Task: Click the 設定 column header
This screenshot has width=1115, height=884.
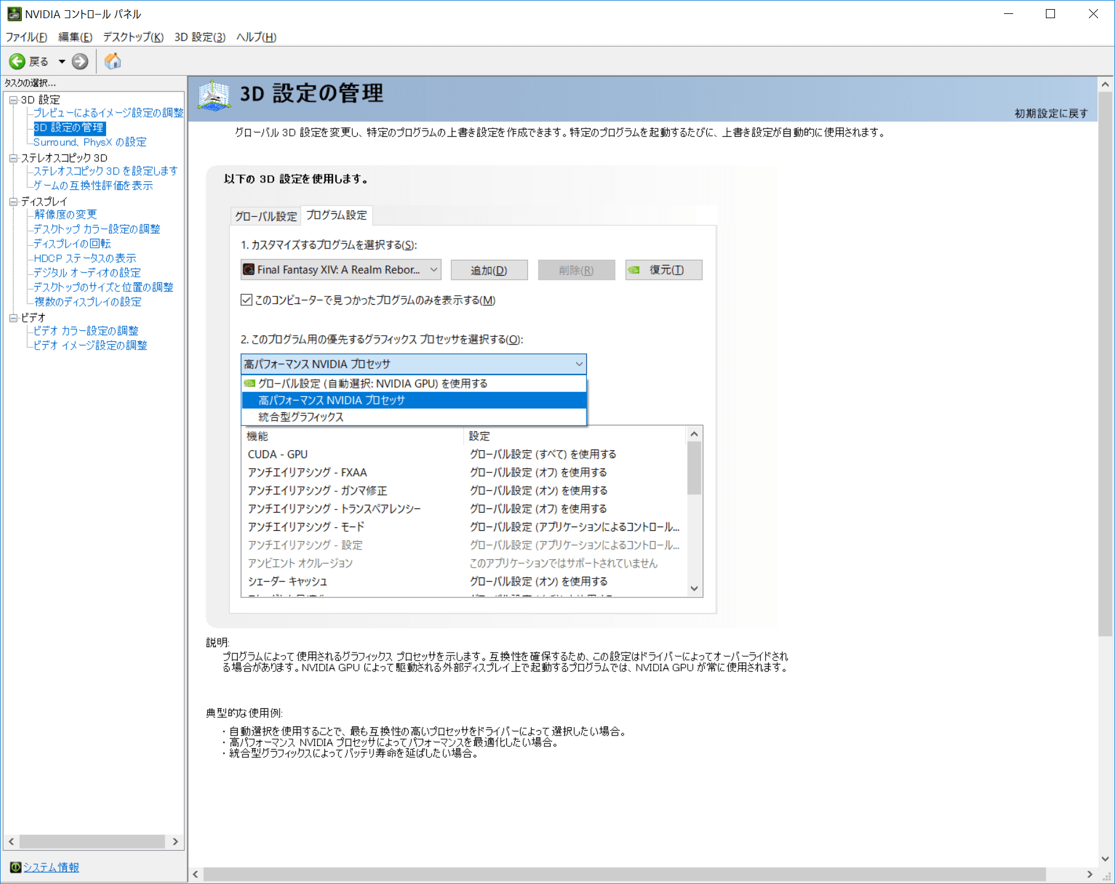Action: coord(575,436)
